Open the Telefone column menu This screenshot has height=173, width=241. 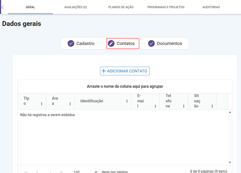184,106
